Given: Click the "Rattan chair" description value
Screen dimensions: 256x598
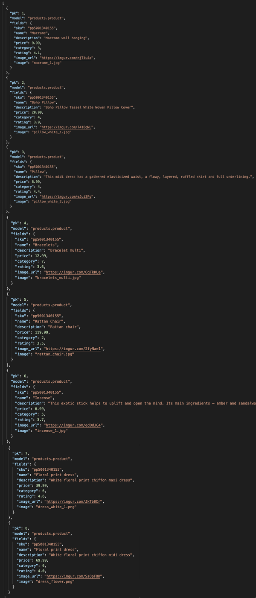Looking at the screenshot, I should [x=63, y=327].
